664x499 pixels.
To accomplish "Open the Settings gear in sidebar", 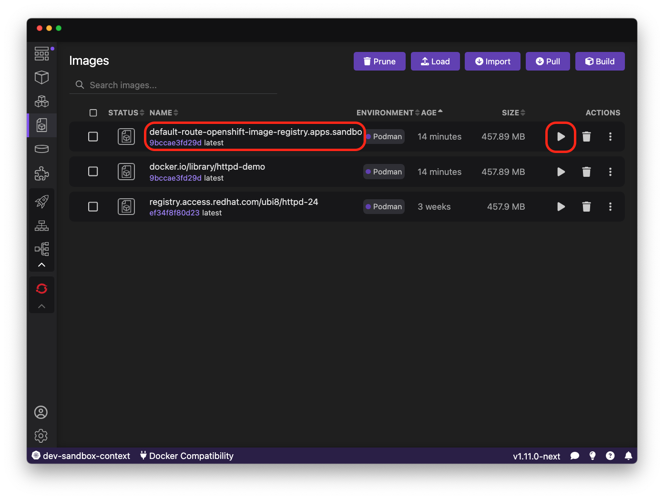I will pos(41,436).
